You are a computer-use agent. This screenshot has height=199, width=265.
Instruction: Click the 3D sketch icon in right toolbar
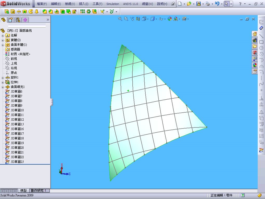[x=261, y=150]
